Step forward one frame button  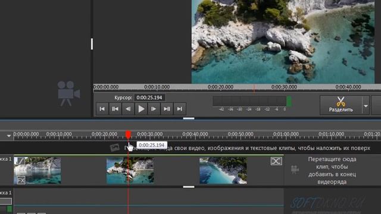pyautogui.click(x=154, y=109)
